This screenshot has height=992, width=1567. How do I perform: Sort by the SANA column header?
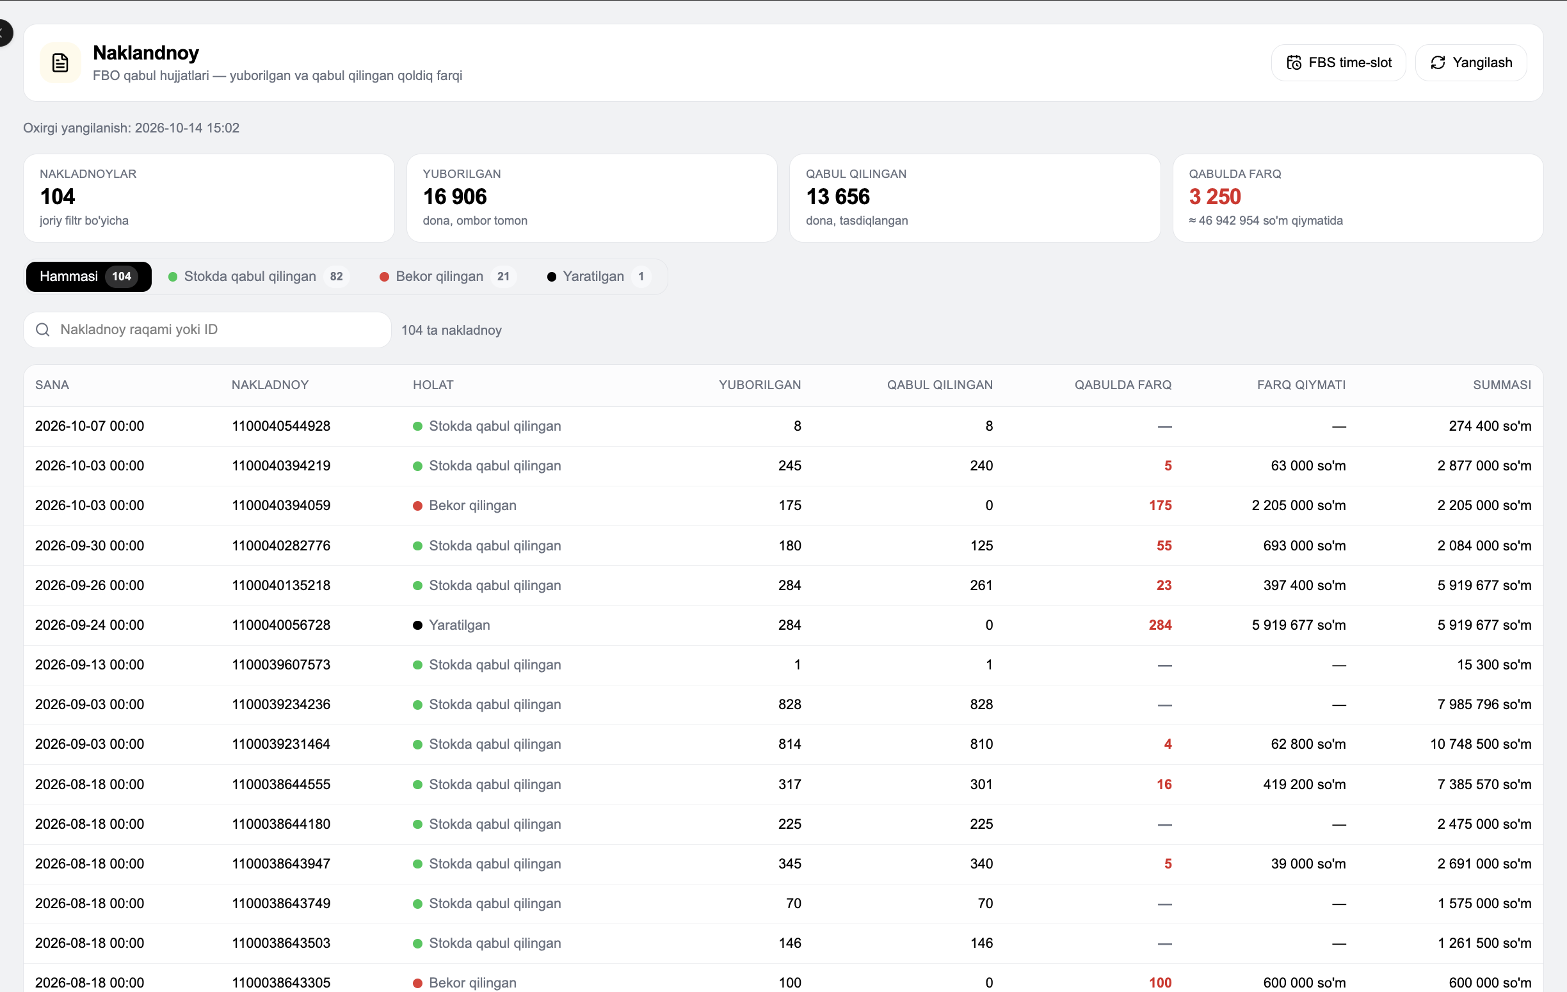click(x=52, y=385)
